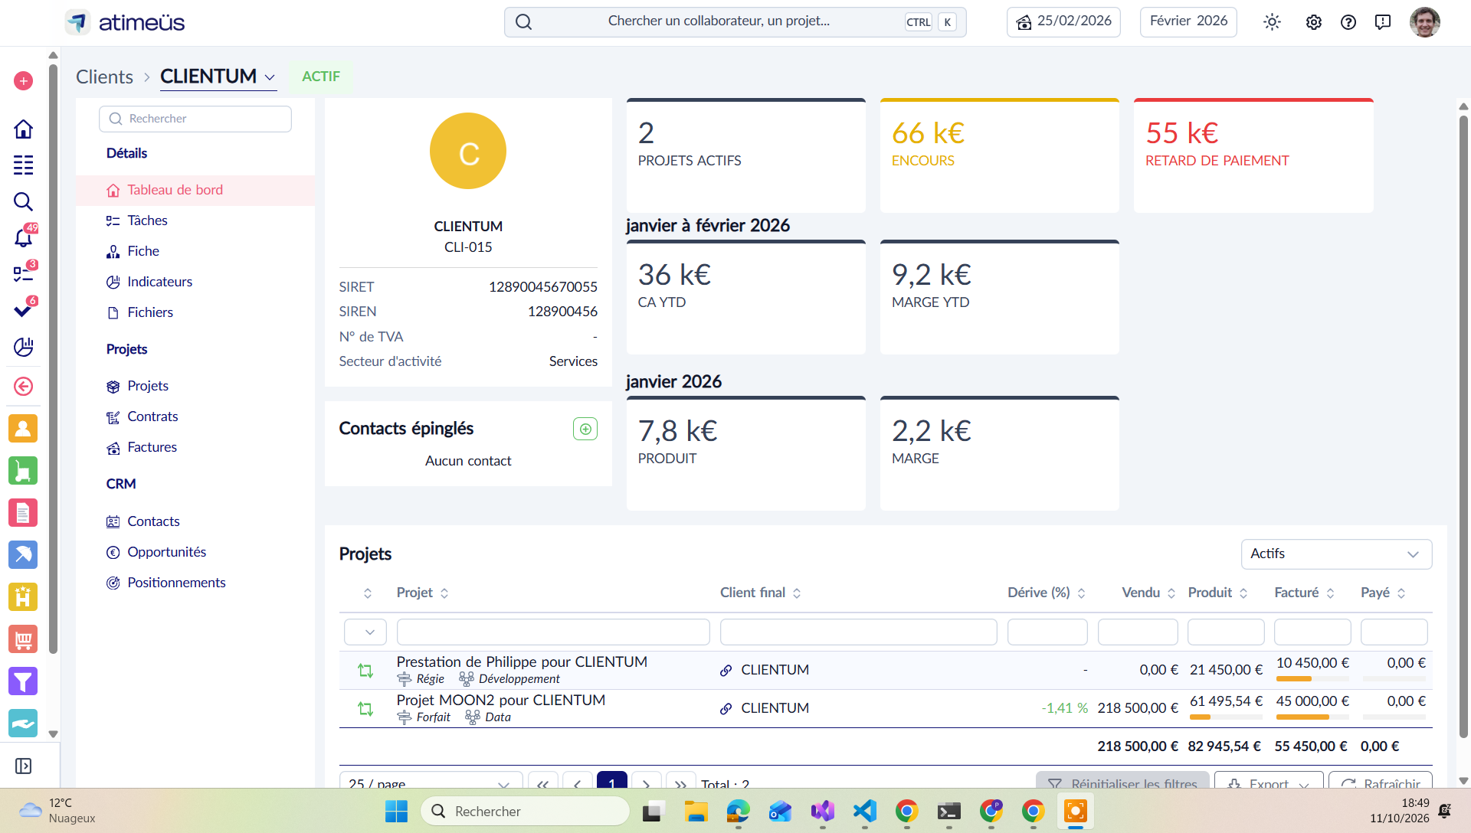Collapse sidebar with the panel toggle icon

(23, 766)
